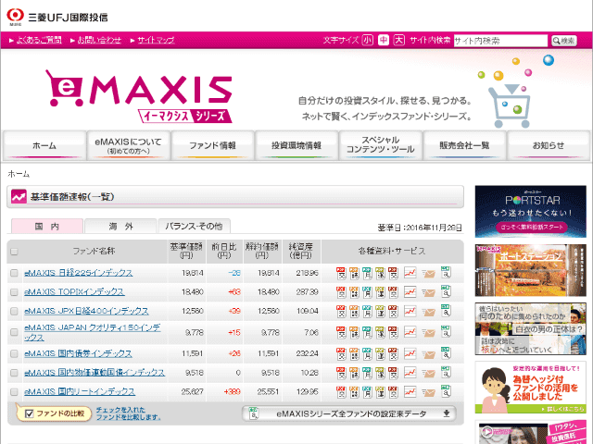Download eMAXISシリーズ全ファンドの設定来データ

tap(349, 413)
